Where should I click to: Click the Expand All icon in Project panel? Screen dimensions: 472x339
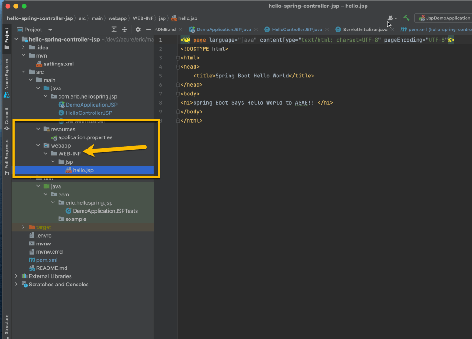(x=114, y=30)
